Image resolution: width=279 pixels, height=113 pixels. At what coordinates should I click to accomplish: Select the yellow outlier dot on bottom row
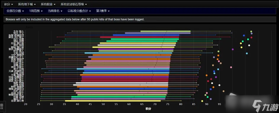202,101
